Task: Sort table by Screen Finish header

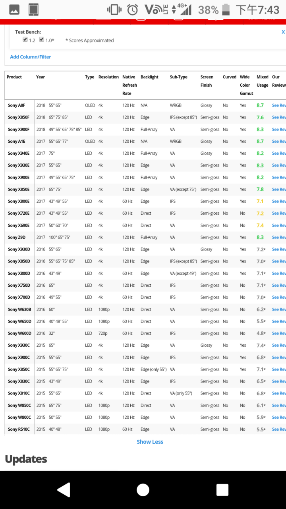Action: [207, 81]
